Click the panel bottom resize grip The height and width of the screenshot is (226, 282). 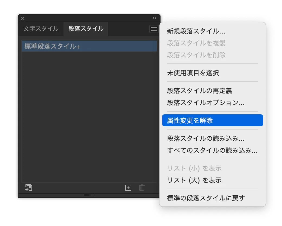tap(89, 195)
